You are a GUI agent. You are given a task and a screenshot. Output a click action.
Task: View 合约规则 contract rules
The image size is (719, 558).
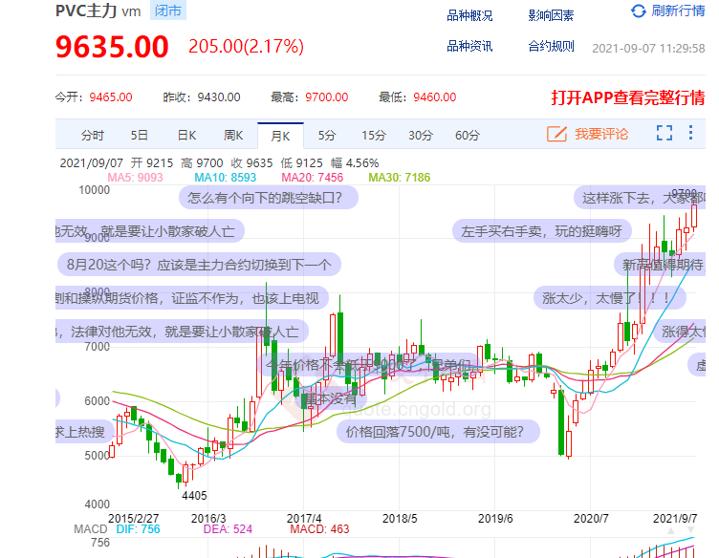tap(551, 47)
